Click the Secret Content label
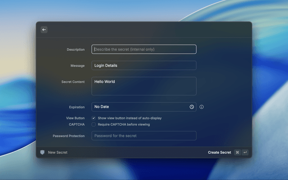This screenshot has height=180, width=288. coord(73,82)
